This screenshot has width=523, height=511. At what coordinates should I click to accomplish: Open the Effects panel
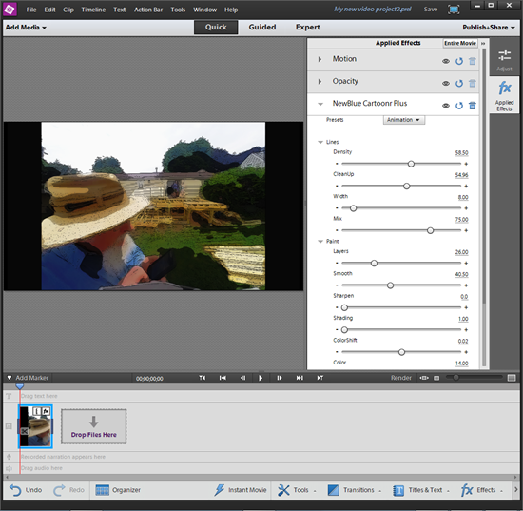tap(482, 490)
